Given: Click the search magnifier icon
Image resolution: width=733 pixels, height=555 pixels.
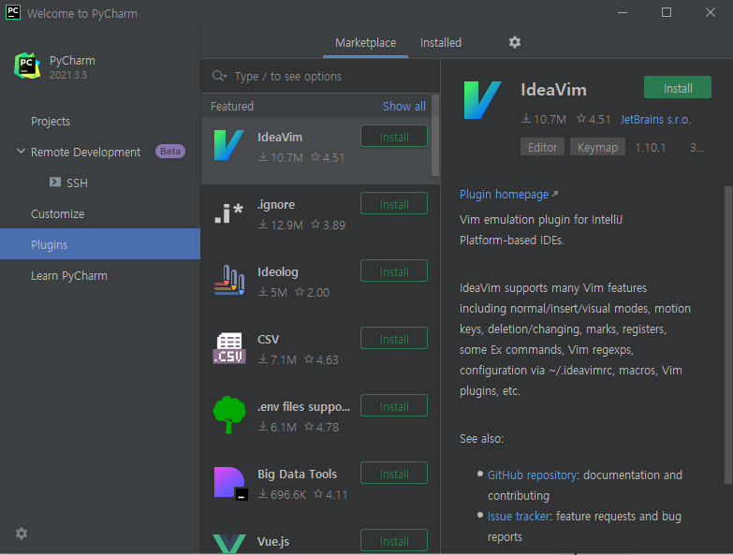Looking at the screenshot, I should 219,76.
